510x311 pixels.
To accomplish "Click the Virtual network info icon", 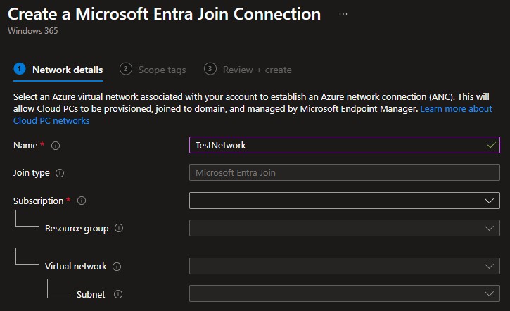I will (117, 267).
